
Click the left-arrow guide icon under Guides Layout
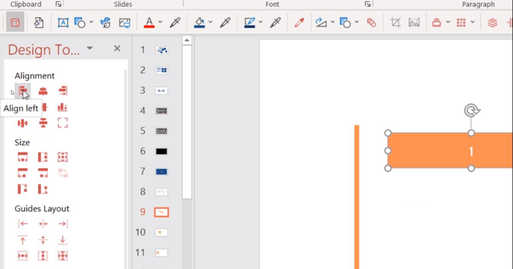pos(23,224)
